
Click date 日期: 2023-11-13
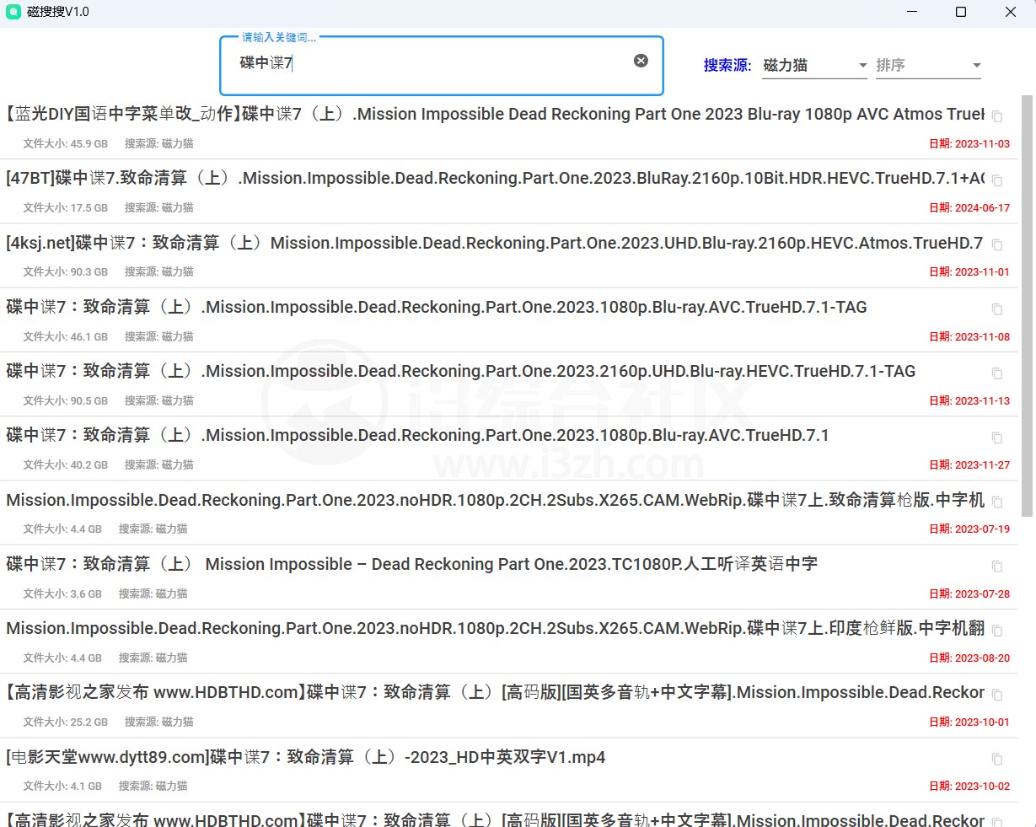969,400
